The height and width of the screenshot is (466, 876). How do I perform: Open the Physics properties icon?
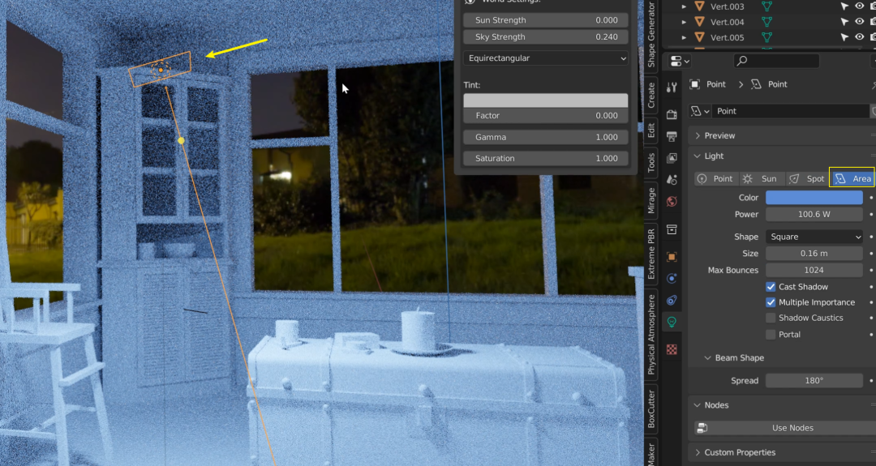tap(672, 279)
